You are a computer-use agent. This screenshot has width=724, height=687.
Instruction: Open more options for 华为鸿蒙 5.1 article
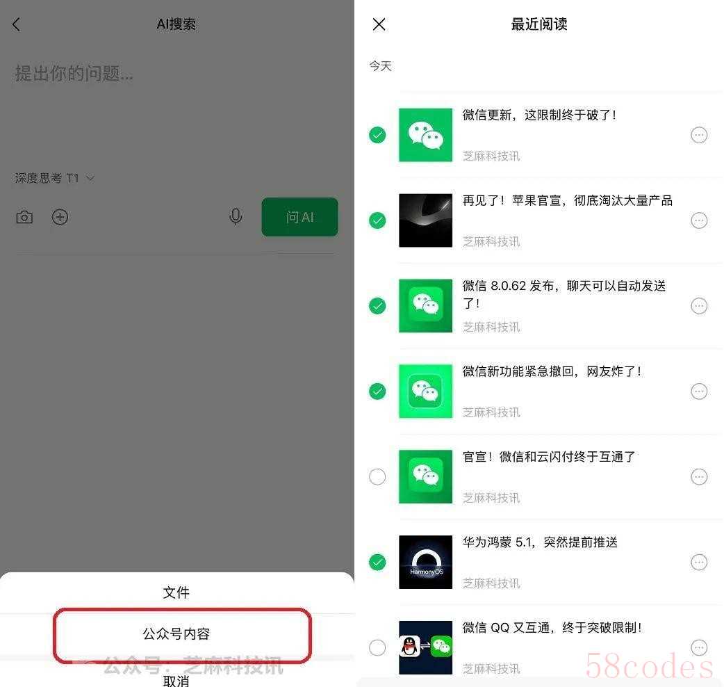[x=699, y=563]
